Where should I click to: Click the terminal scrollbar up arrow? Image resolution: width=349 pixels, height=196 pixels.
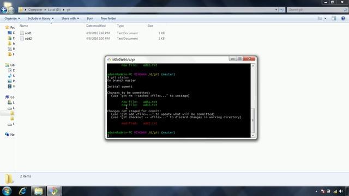click(x=252, y=66)
